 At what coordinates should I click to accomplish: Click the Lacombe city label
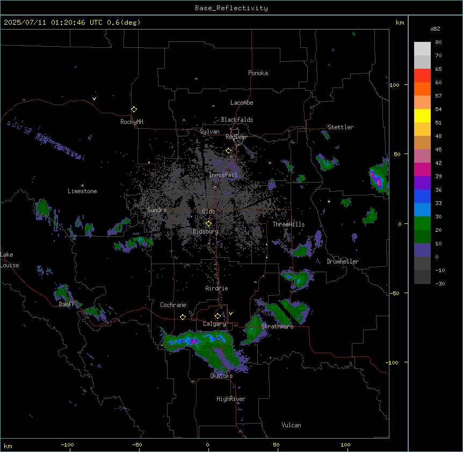pyautogui.click(x=242, y=103)
